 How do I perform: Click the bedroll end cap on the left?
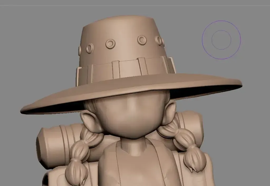(x=42, y=146)
